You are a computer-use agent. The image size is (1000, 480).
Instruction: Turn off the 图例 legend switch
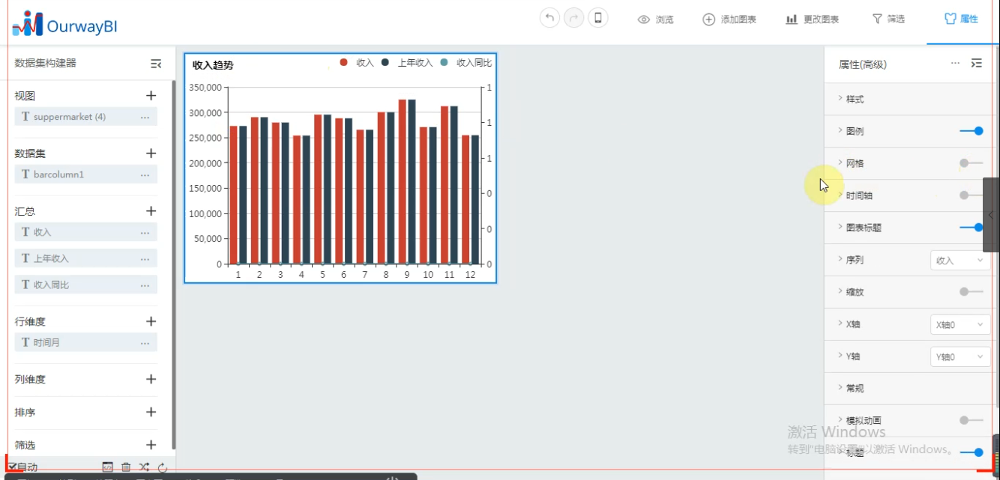pyautogui.click(x=972, y=131)
